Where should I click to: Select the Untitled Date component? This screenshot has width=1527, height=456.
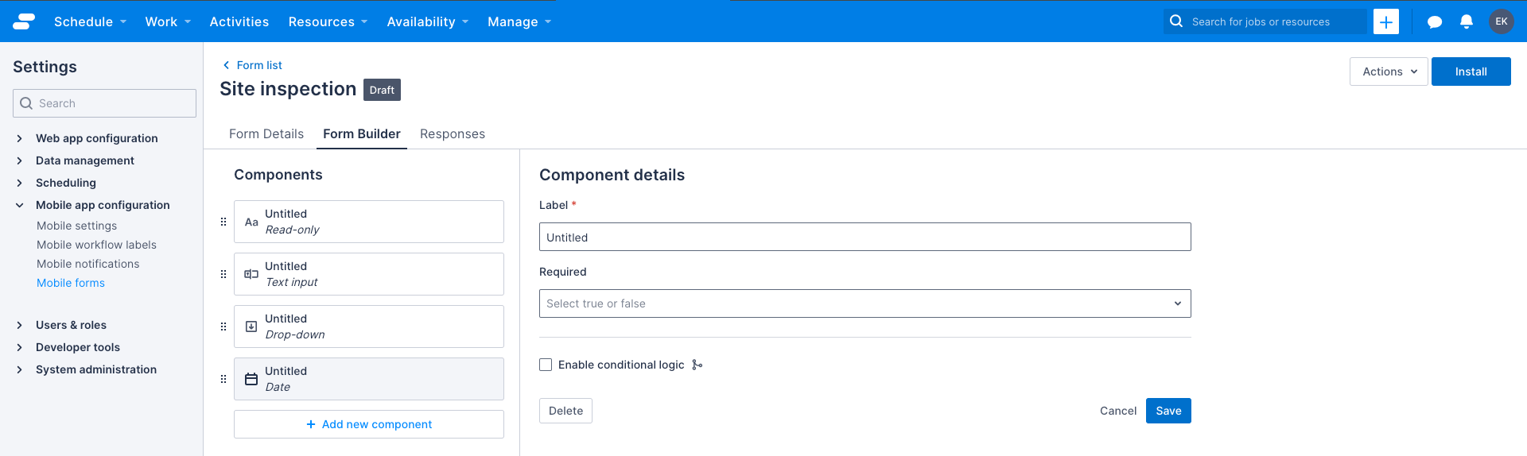tap(369, 379)
